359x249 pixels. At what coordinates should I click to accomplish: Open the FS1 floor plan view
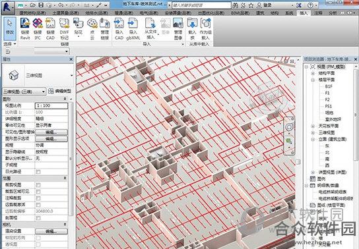[329, 106]
